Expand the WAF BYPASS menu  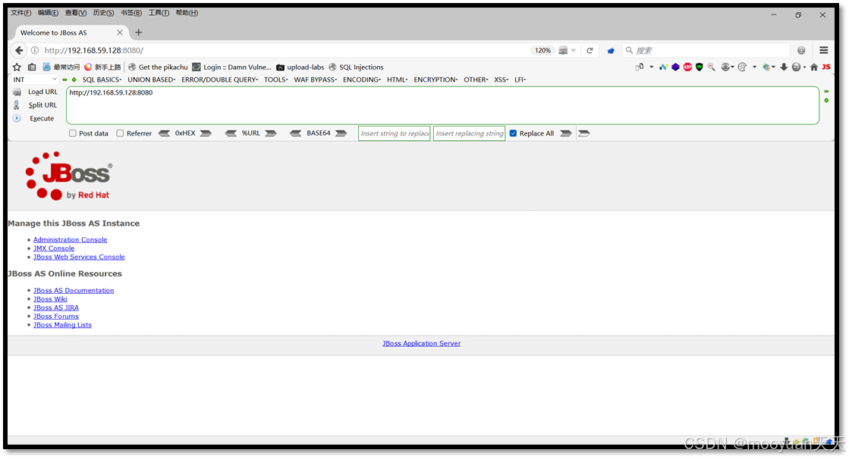[x=316, y=80]
